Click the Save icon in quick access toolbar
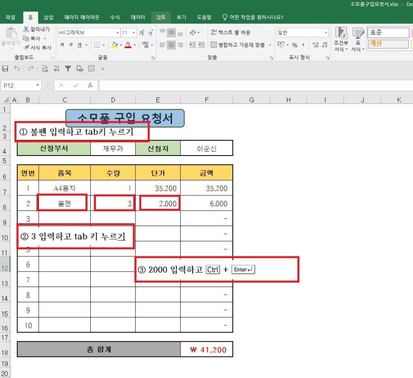 pos(5,69)
